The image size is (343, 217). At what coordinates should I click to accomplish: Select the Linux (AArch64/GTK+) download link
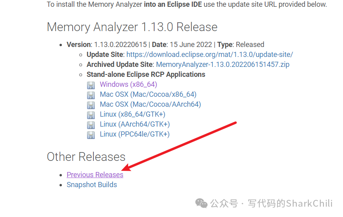[135, 124]
